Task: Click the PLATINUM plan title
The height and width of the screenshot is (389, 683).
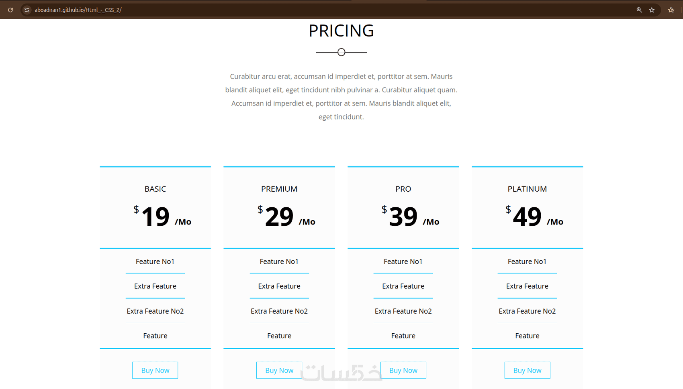Action: pos(527,189)
